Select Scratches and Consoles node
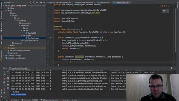Viewport: 179px width, 101px height. (16, 58)
